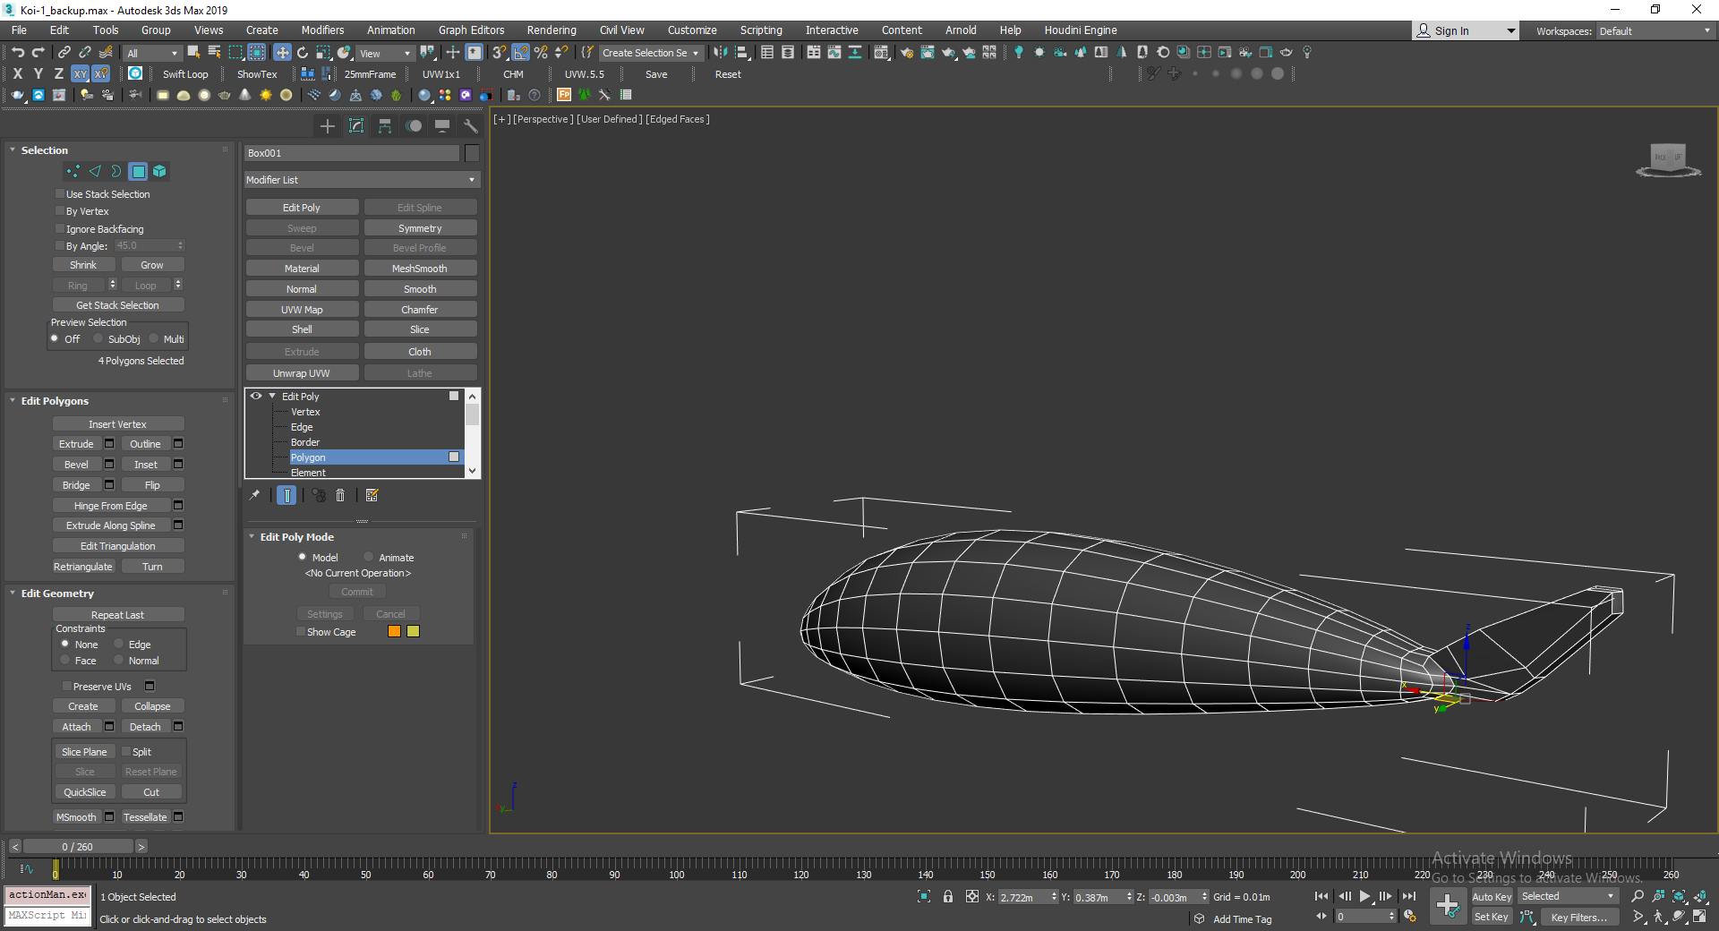Collapse the Selection rollout
The height and width of the screenshot is (931, 1719).
(x=13, y=149)
